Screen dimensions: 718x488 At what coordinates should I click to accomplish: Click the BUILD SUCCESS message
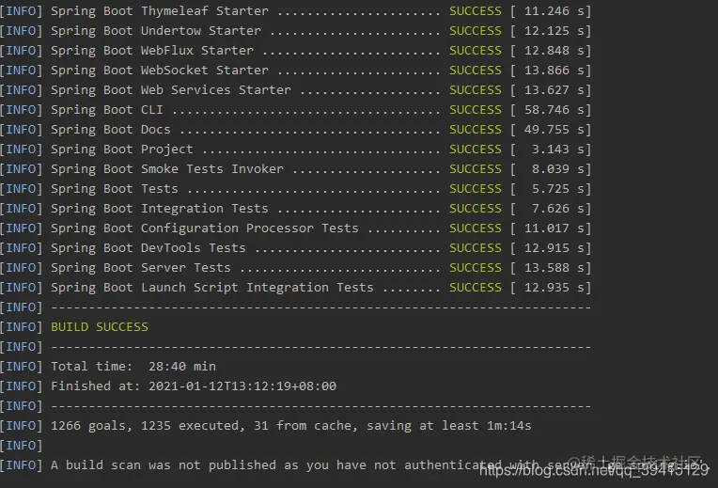click(x=100, y=326)
